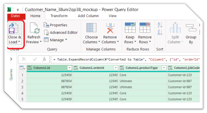
Task: Click jobCode cell Customer-id-987 in row 2
Action: [x=183, y=81]
